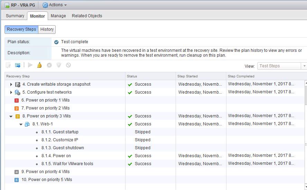Collapse the 8.1 Web-1 tree node
The height and width of the screenshot is (190, 307).
point(21,124)
